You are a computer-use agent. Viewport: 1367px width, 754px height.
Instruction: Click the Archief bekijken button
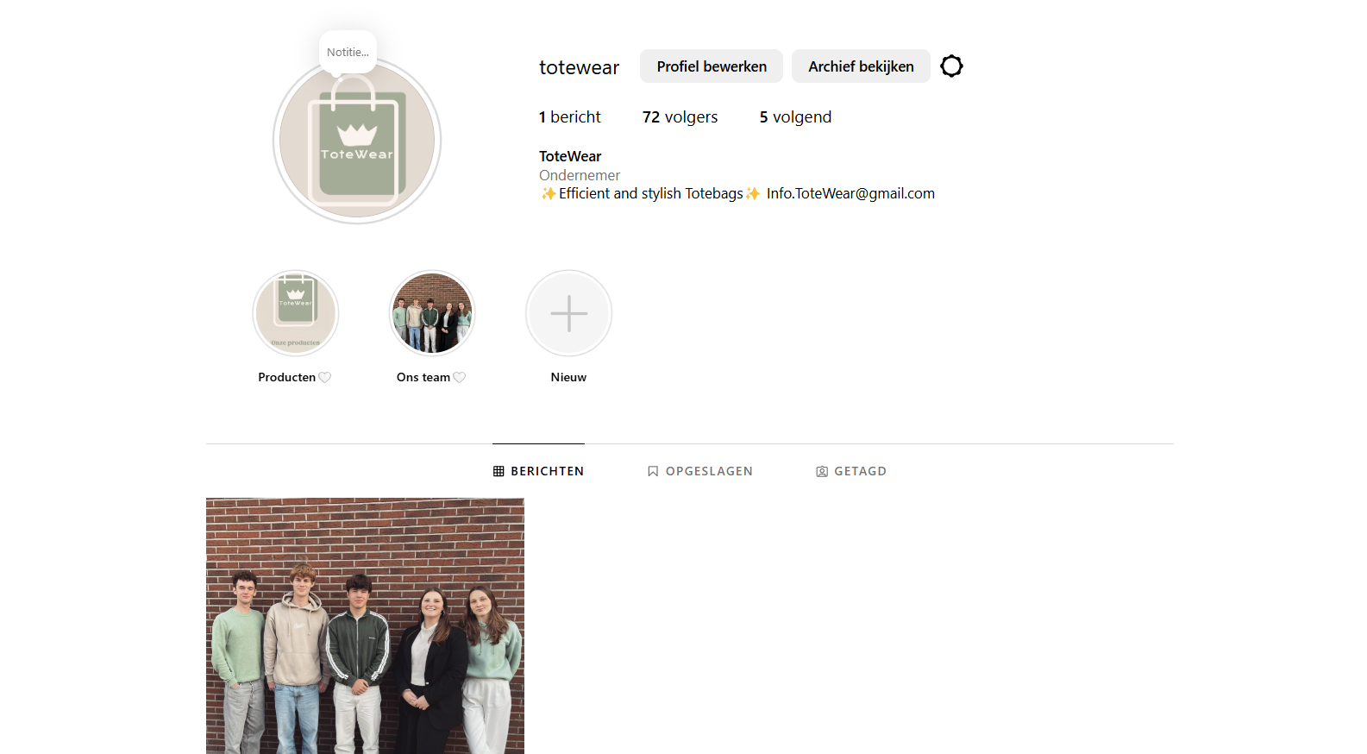point(861,66)
